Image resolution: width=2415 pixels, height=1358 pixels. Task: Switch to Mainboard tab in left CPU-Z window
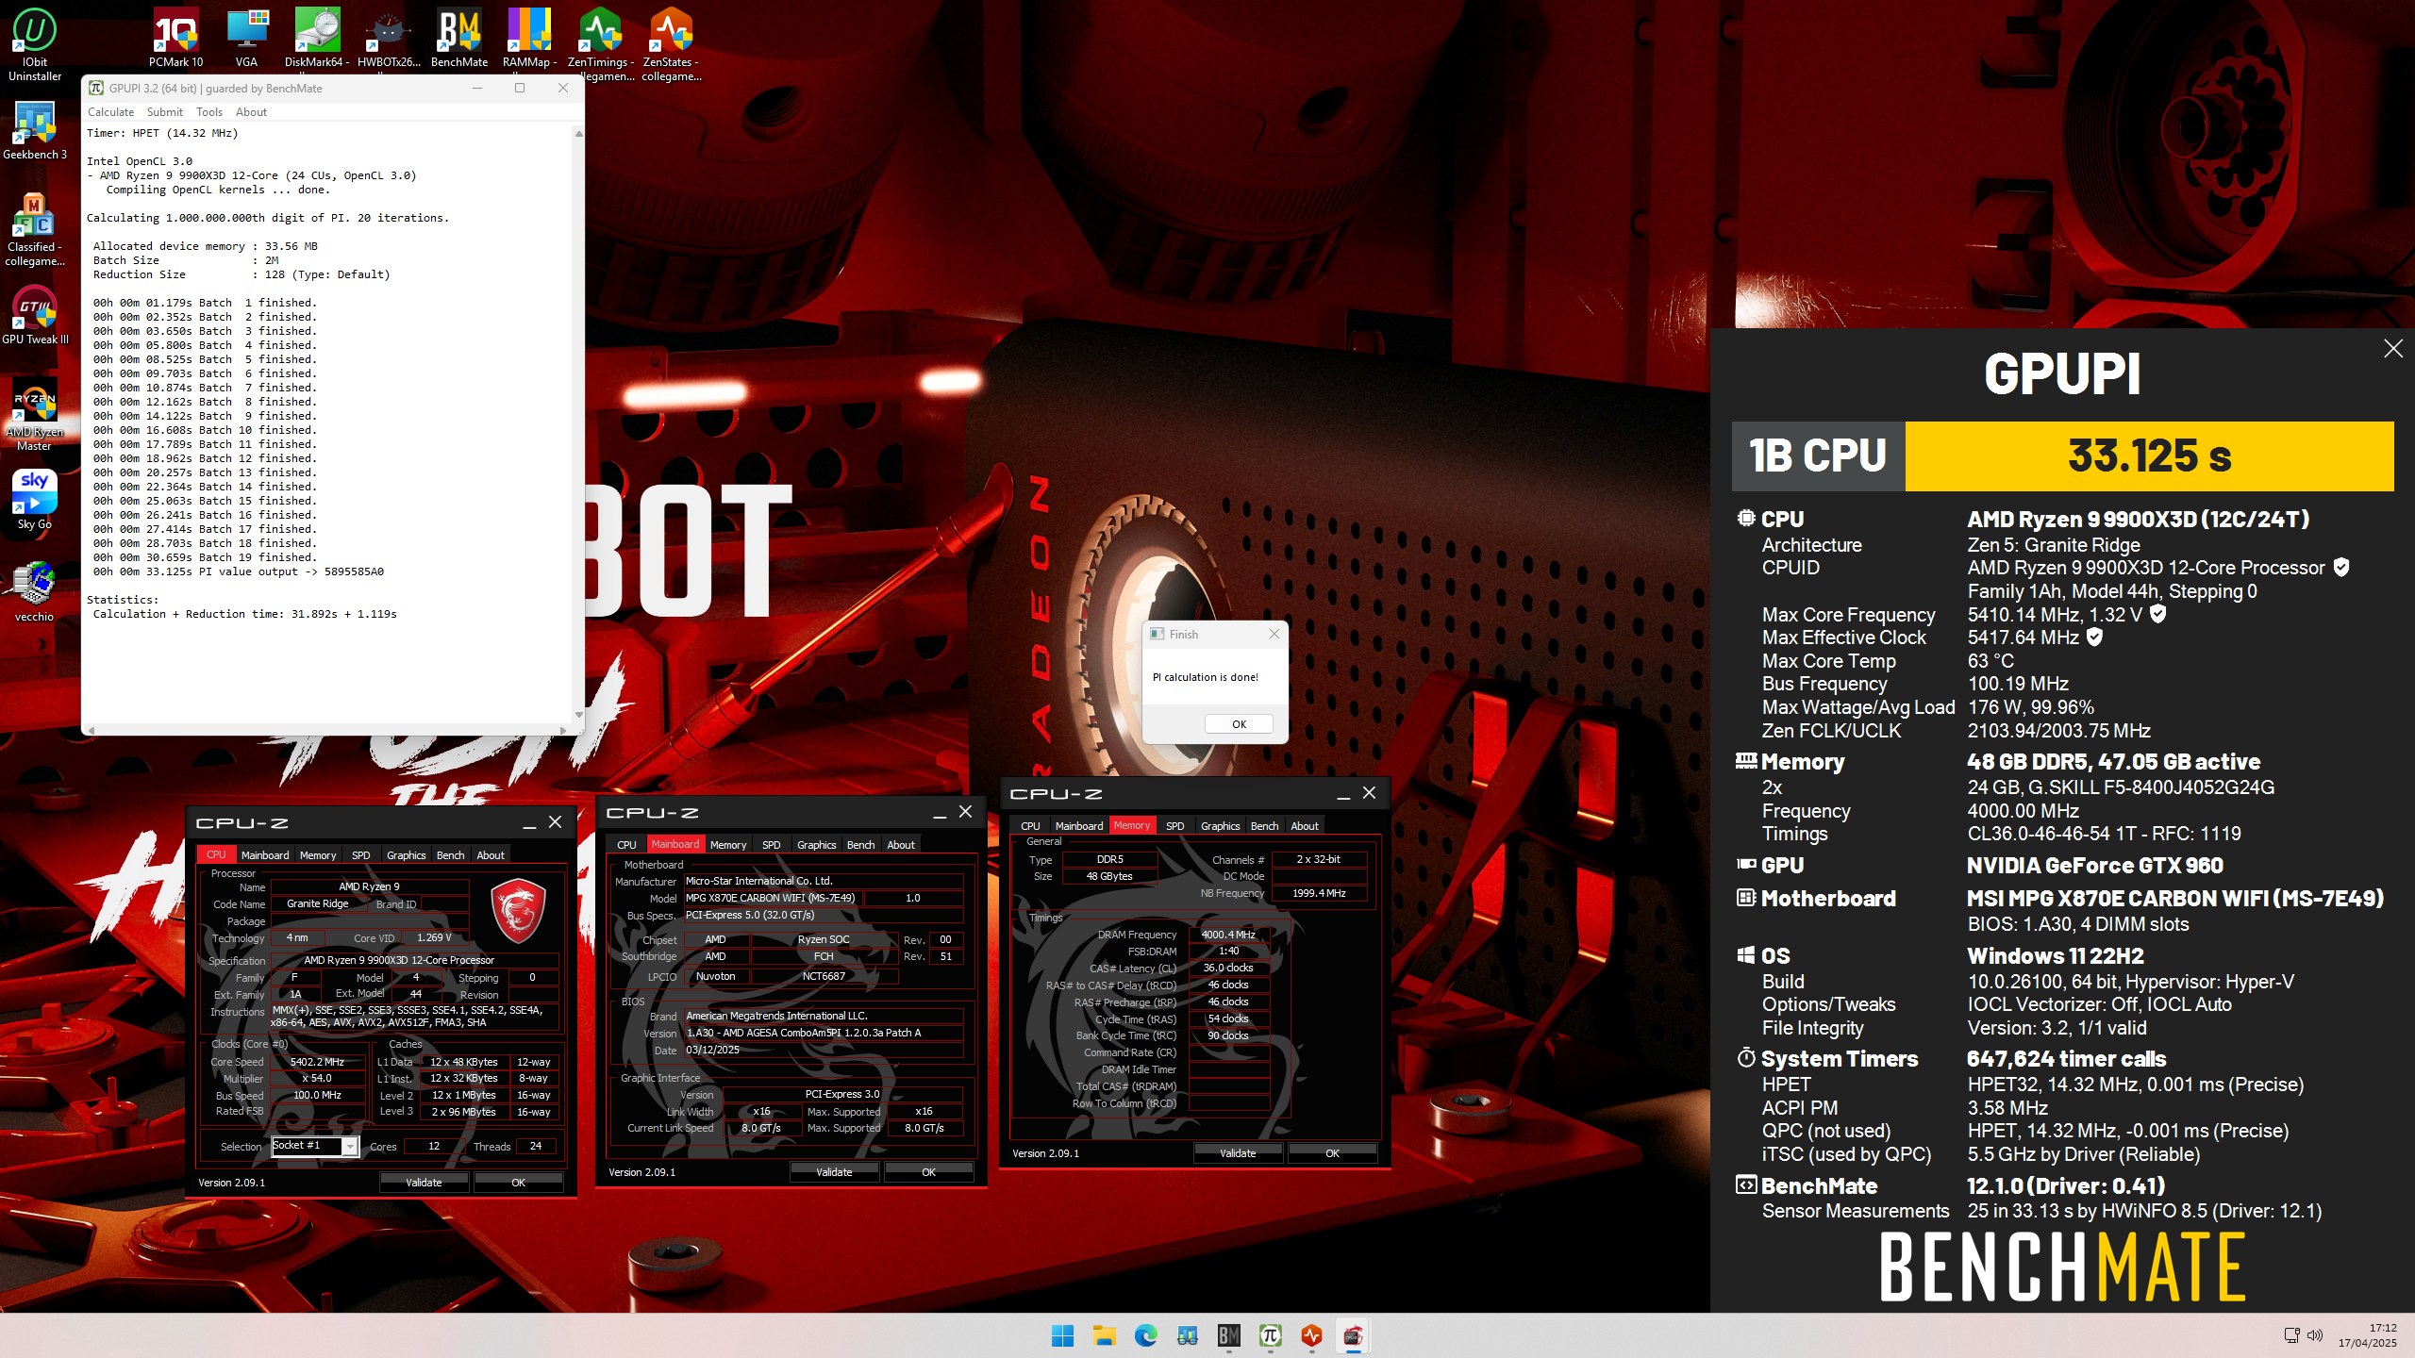pos(265,855)
